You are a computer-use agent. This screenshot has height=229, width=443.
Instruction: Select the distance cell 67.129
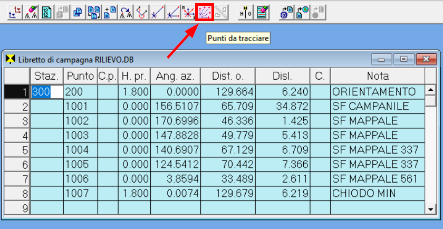(228, 150)
